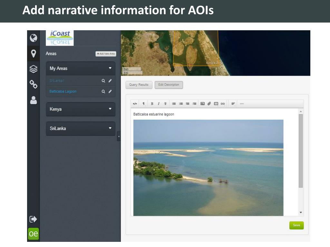Expand the SriLanka areas section
The height and width of the screenshot is (247, 330).
click(81, 128)
